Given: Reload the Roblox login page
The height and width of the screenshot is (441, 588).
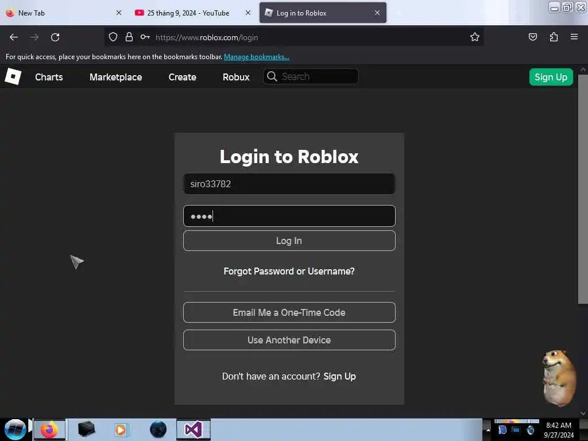Looking at the screenshot, I should coord(55,37).
